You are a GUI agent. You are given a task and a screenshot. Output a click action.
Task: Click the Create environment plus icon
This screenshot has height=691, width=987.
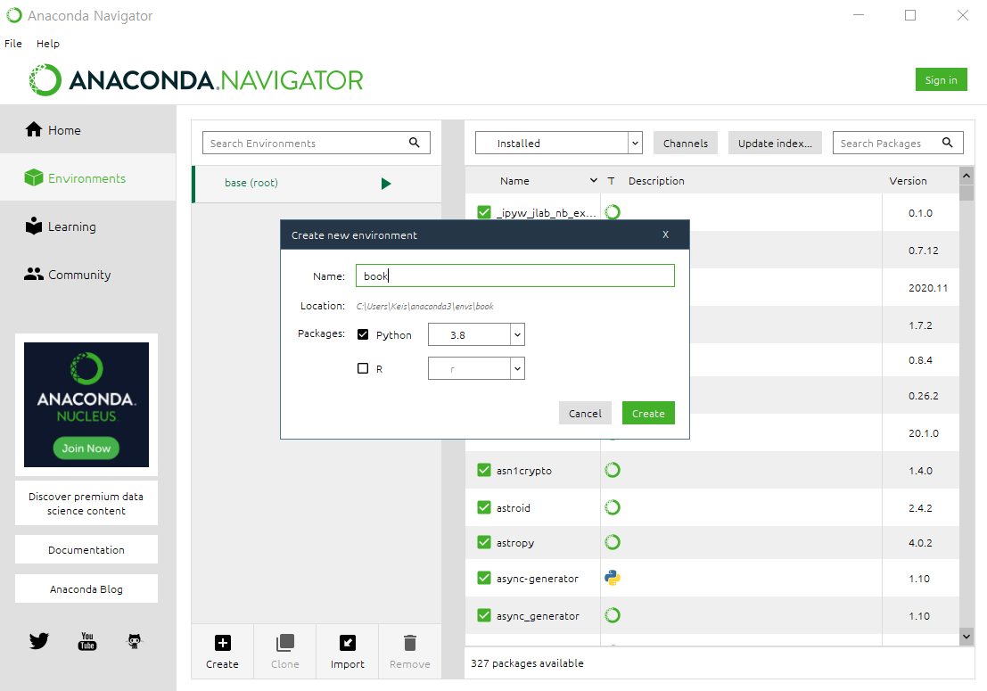coord(222,643)
